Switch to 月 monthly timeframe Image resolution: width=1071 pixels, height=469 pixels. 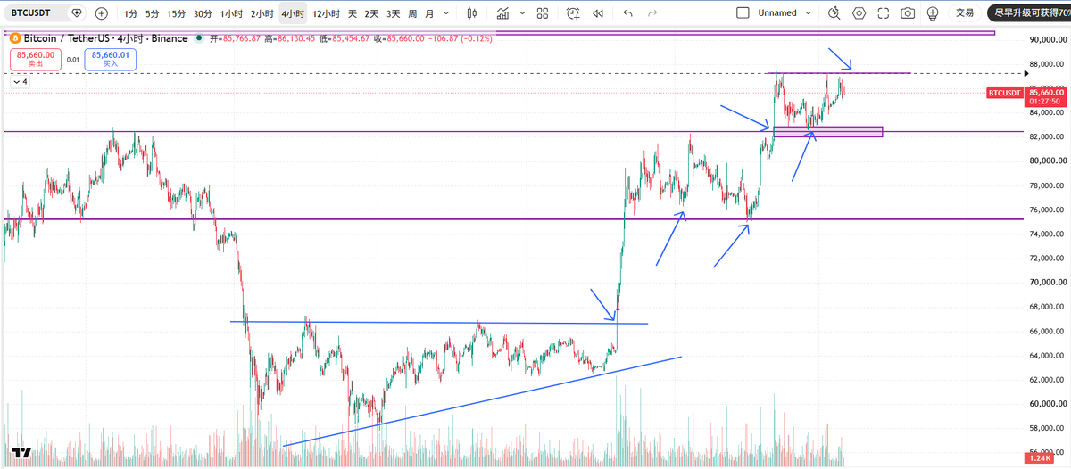[430, 13]
